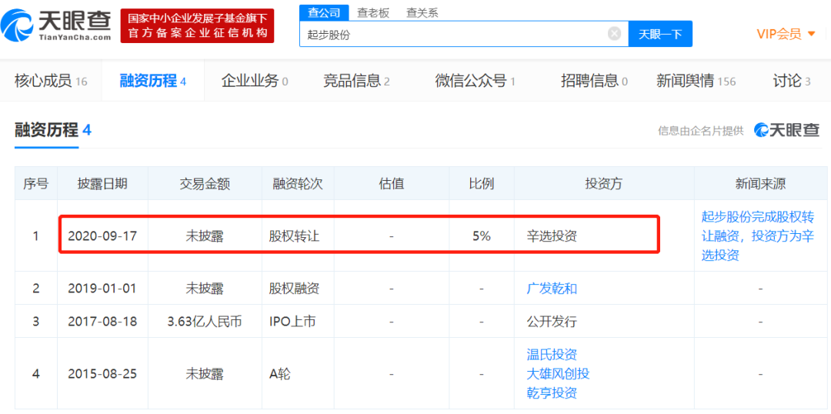831x414 pixels.
Task: Open the 大雄风创投 investor link
Action: [x=558, y=374]
